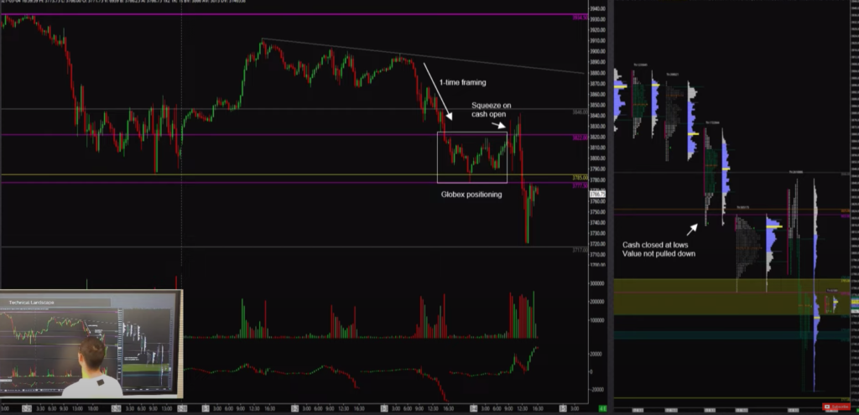859x415 pixels.
Task: Click the webcam picture-in-picture thumbnail
Action: pos(91,344)
